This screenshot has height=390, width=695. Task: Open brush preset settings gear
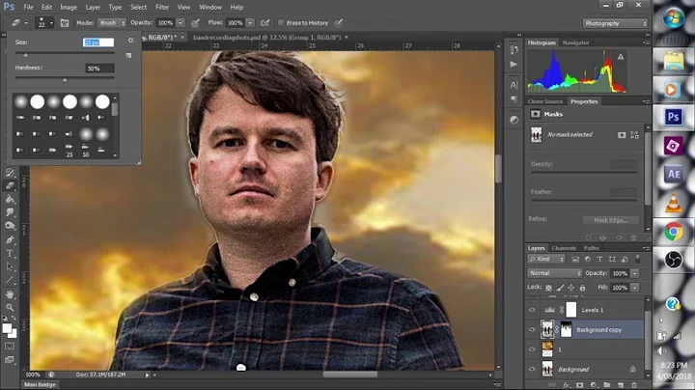[x=130, y=40]
